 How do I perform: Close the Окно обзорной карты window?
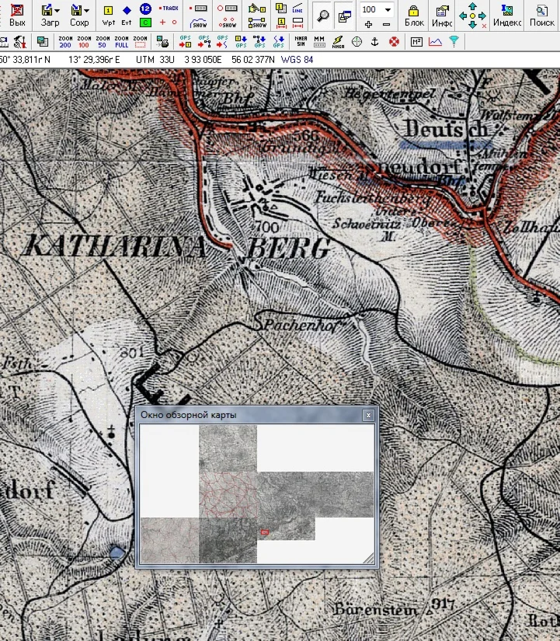click(368, 416)
